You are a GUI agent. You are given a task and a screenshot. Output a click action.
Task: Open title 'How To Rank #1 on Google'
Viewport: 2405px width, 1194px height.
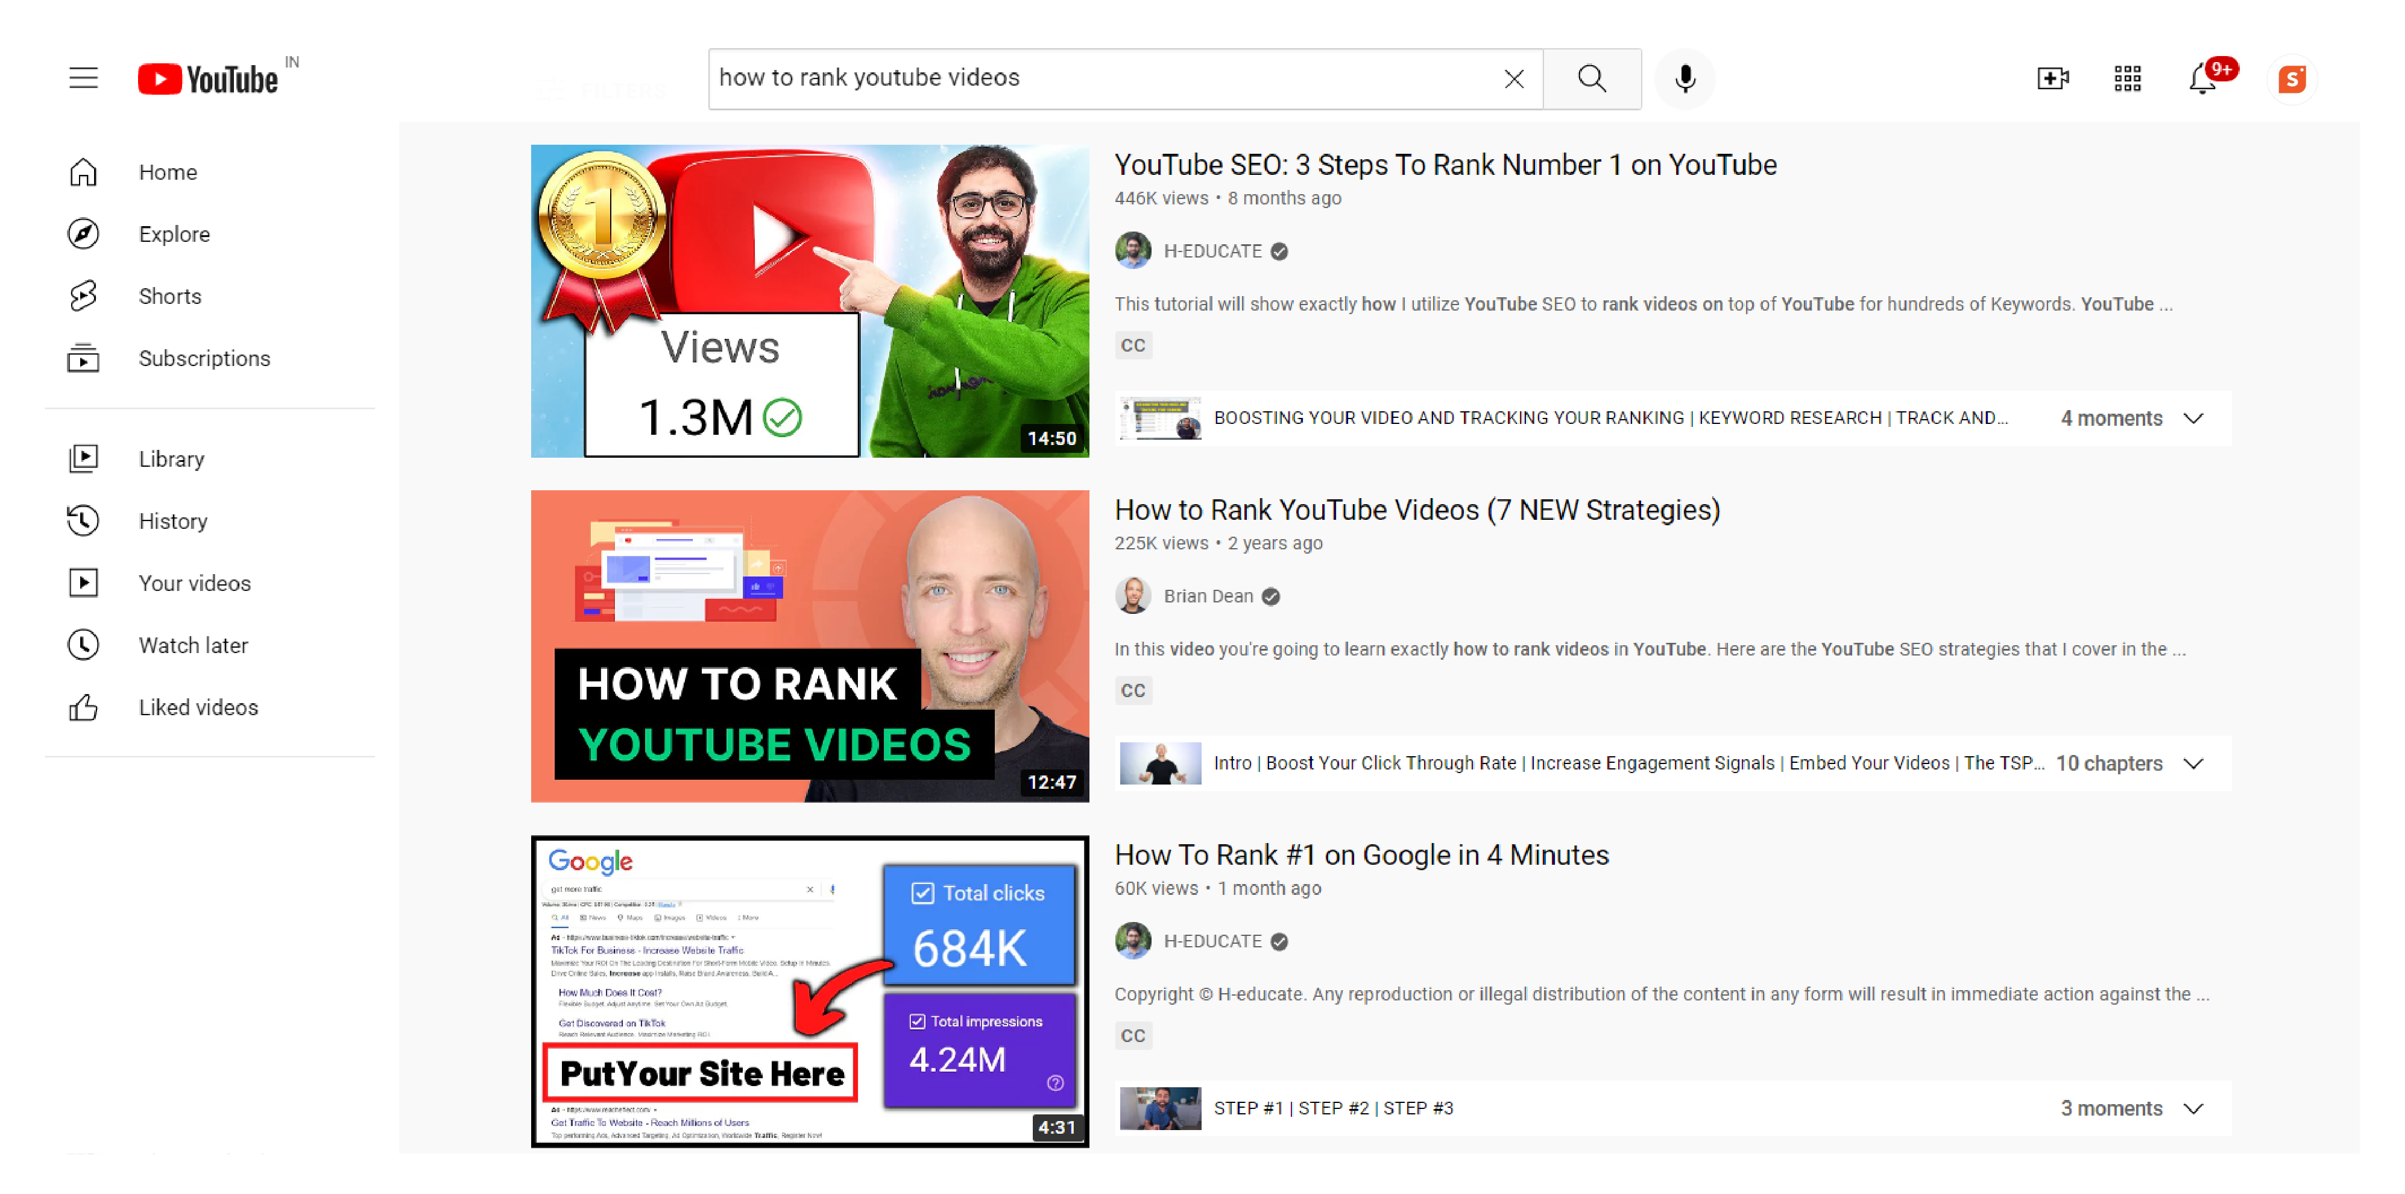(x=1361, y=855)
